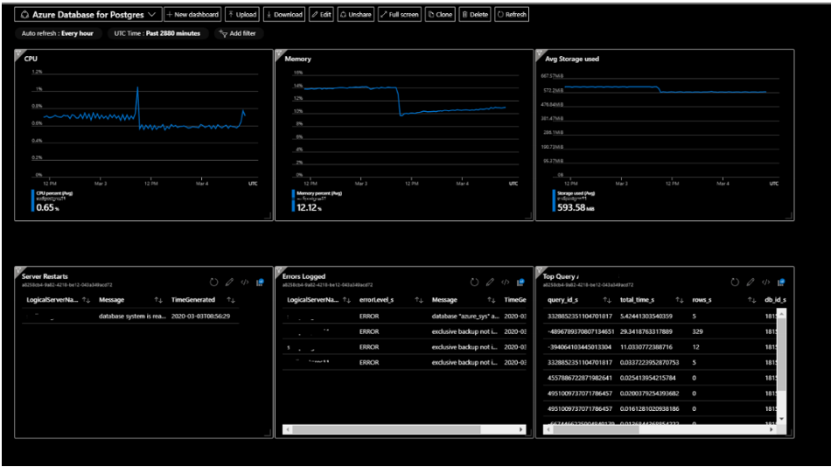This screenshot has height=467, width=831.
Task: Click the CPU percent legend color bar
Action: pyautogui.click(x=32, y=201)
